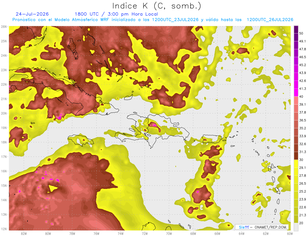Pick the dark purple swatch above 50
The width and height of the screenshot is (308, 237).
pyautogui.click(x=296, y=29)
